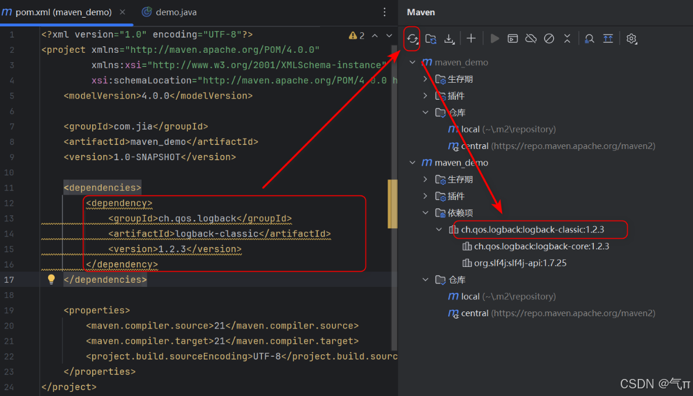Screen dimensions: 693x396
Task: Click maven.compiler.target 21 line
Action: coord(223,341)
